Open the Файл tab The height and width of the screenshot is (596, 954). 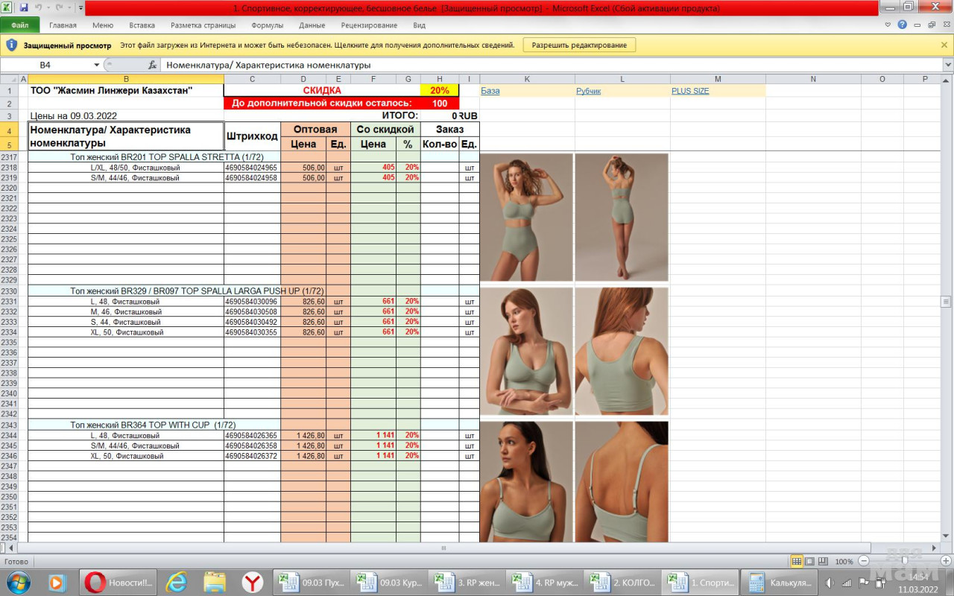tap(20, 25)
